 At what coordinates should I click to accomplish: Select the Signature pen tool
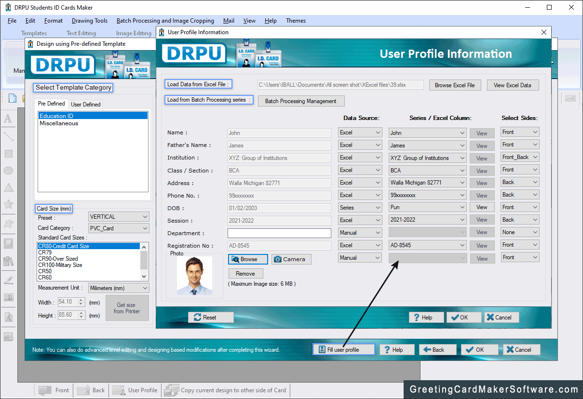point(8,280)
